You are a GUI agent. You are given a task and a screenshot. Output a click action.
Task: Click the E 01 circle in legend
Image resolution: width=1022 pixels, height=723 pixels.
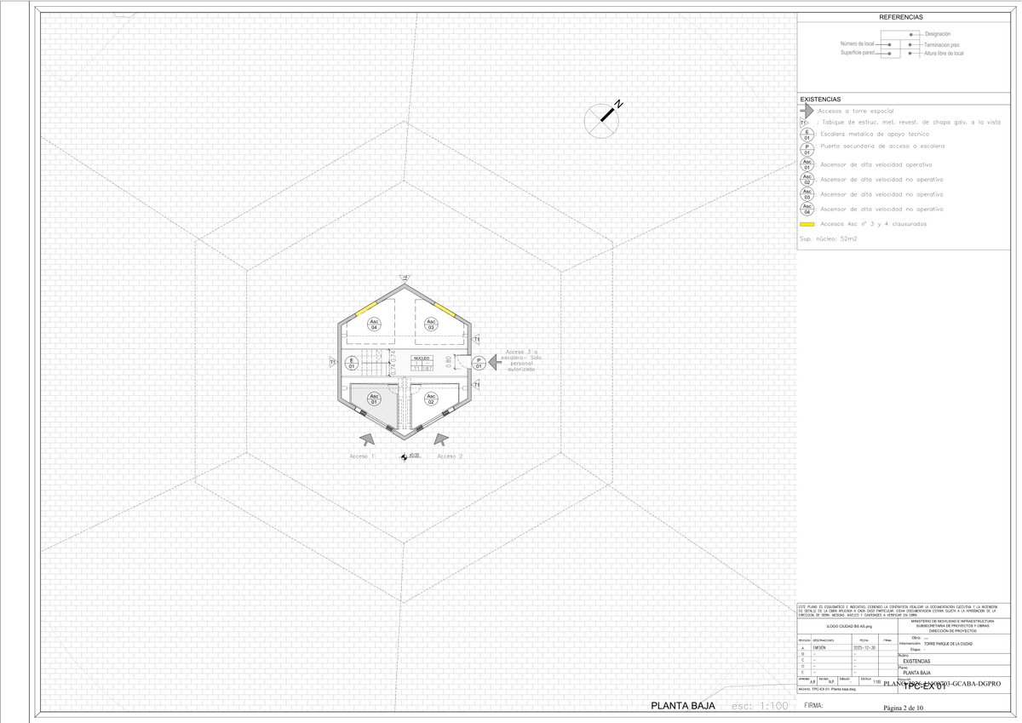(807, 135)
